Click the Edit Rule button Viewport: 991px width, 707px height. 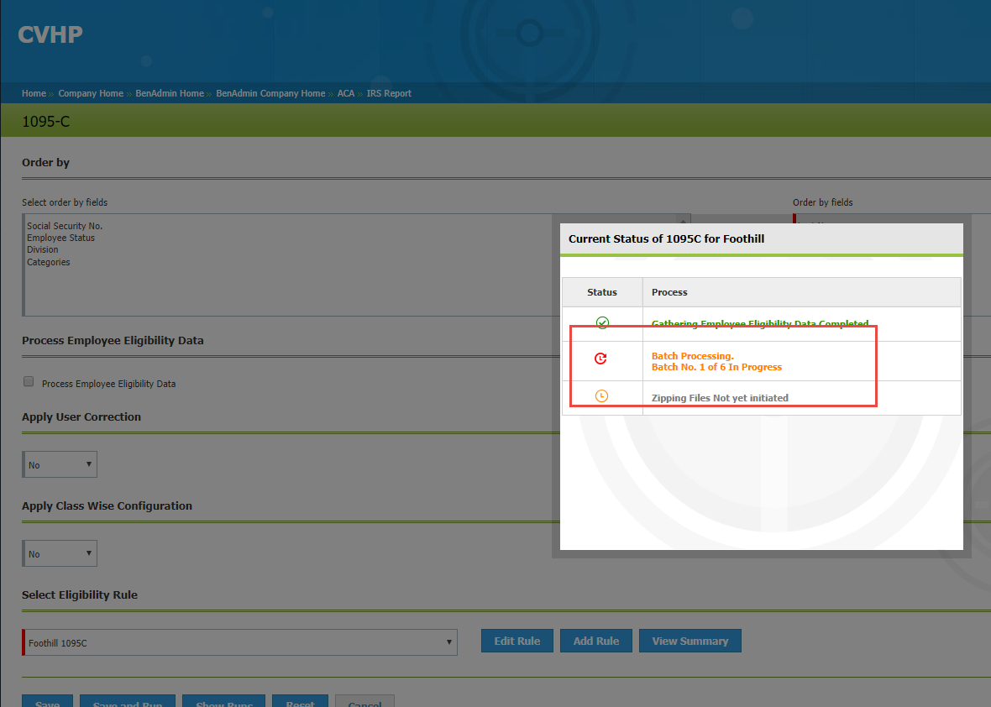point(517,641)
